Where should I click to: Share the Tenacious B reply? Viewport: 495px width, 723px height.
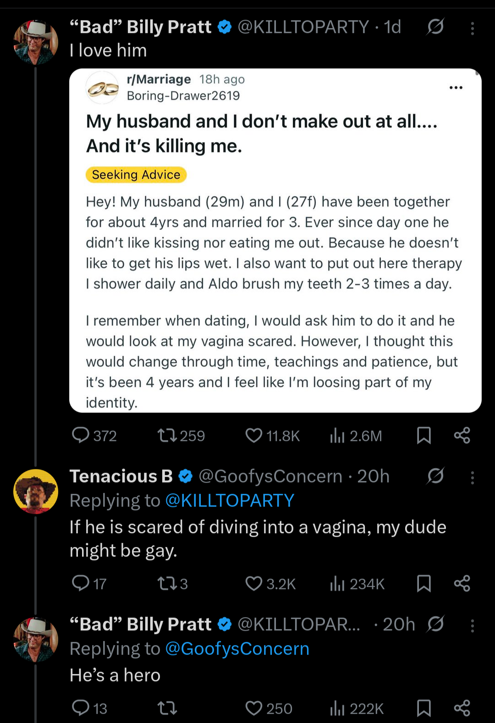click(462, 584)
